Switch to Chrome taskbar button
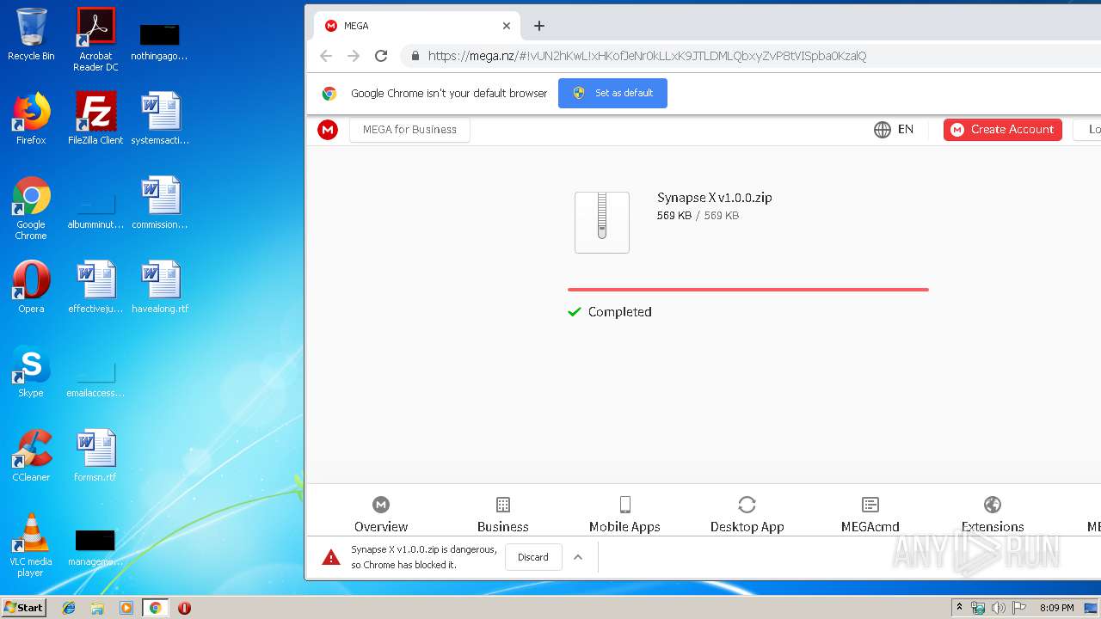1101x619 pixels. [155, 608]
